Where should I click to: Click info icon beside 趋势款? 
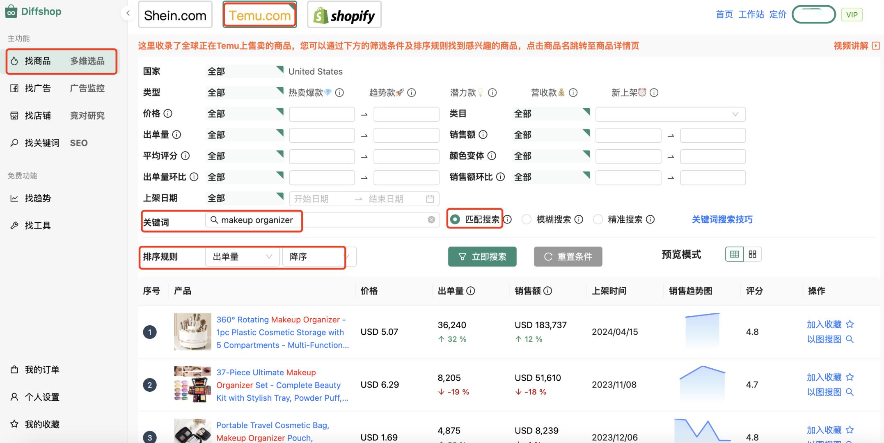(412, 93)
